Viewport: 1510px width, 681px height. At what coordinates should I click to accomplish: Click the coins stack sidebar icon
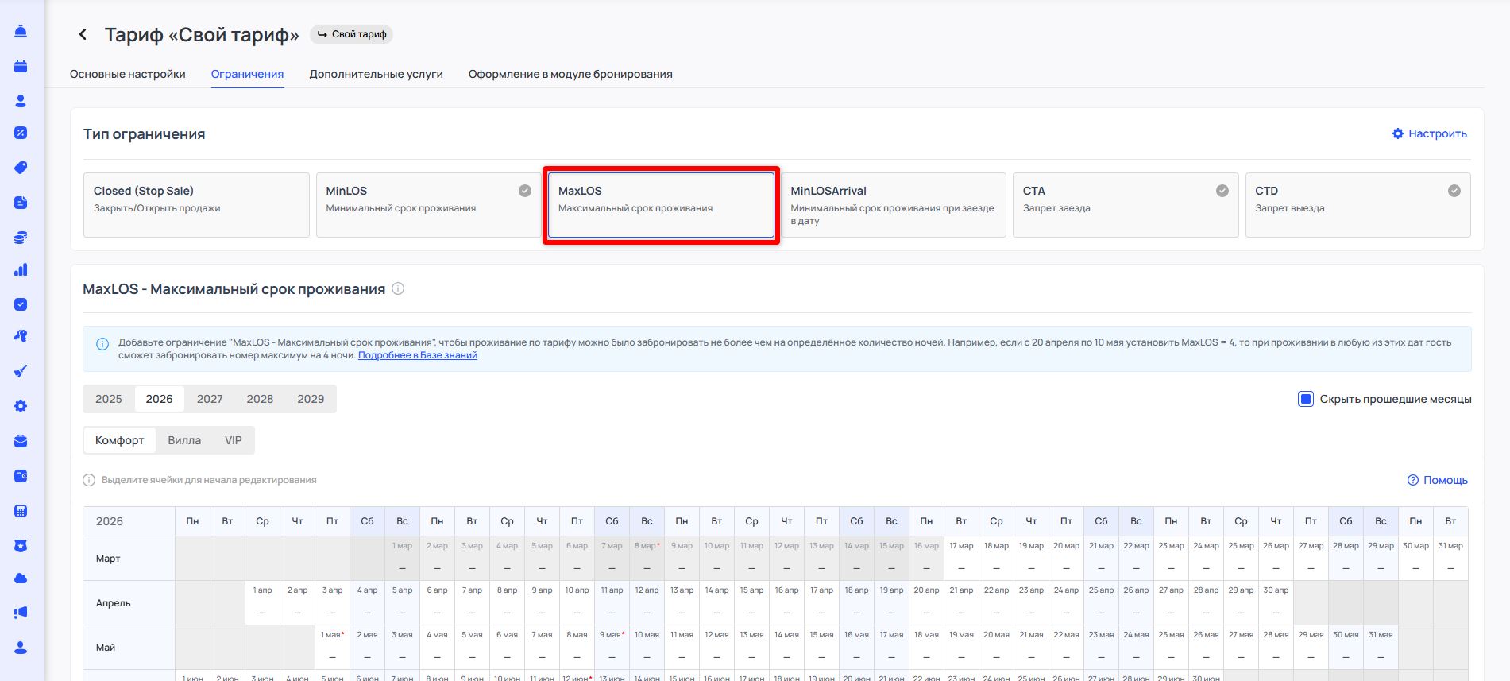21,238
